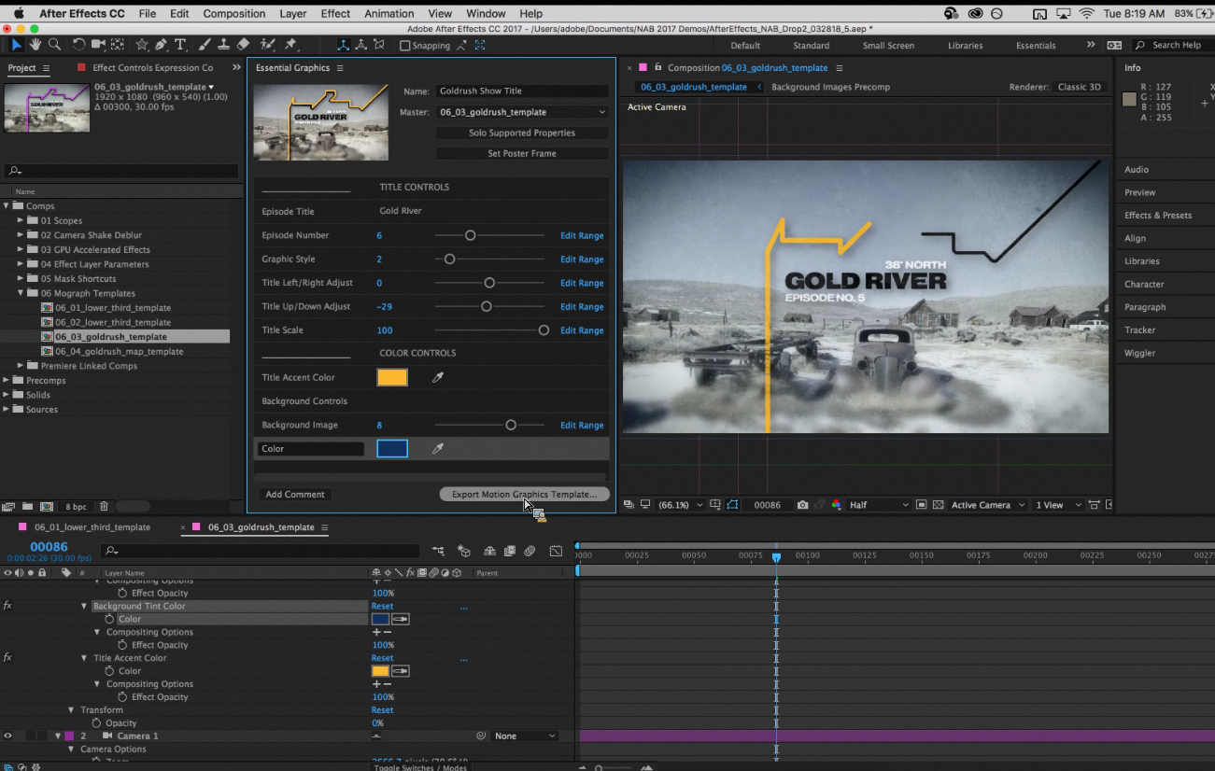Pick the Clone Stamp tool
This screenshot has width=1215, height=771.
pos(224,45)
